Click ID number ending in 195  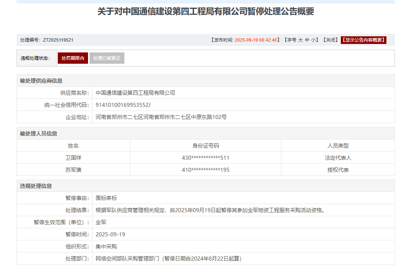pyautogui.click(x=206, y=170)
